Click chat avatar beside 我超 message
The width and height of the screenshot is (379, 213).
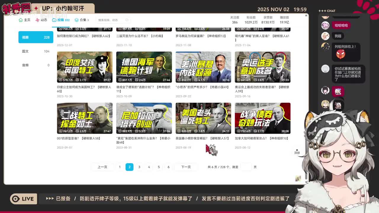[x=325, y=36]
